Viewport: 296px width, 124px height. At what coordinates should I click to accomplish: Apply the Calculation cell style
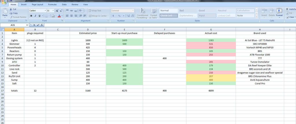[246, 11]
